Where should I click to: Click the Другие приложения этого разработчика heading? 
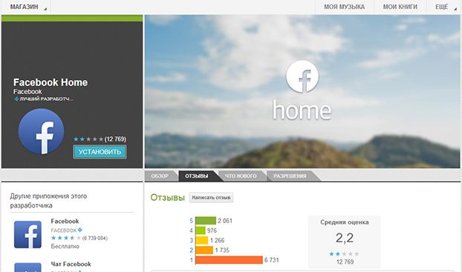48,201
